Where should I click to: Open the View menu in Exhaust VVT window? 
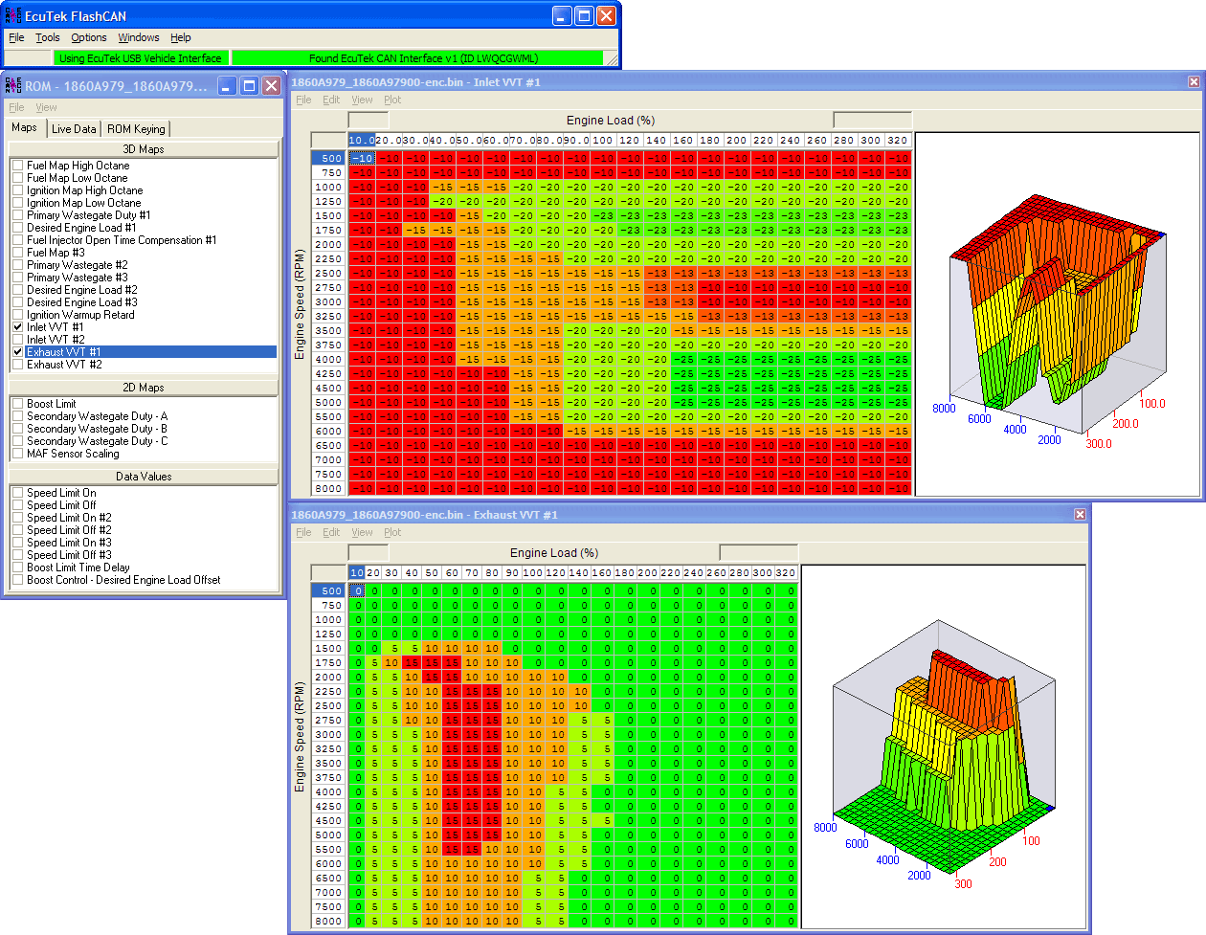point(362,532)
